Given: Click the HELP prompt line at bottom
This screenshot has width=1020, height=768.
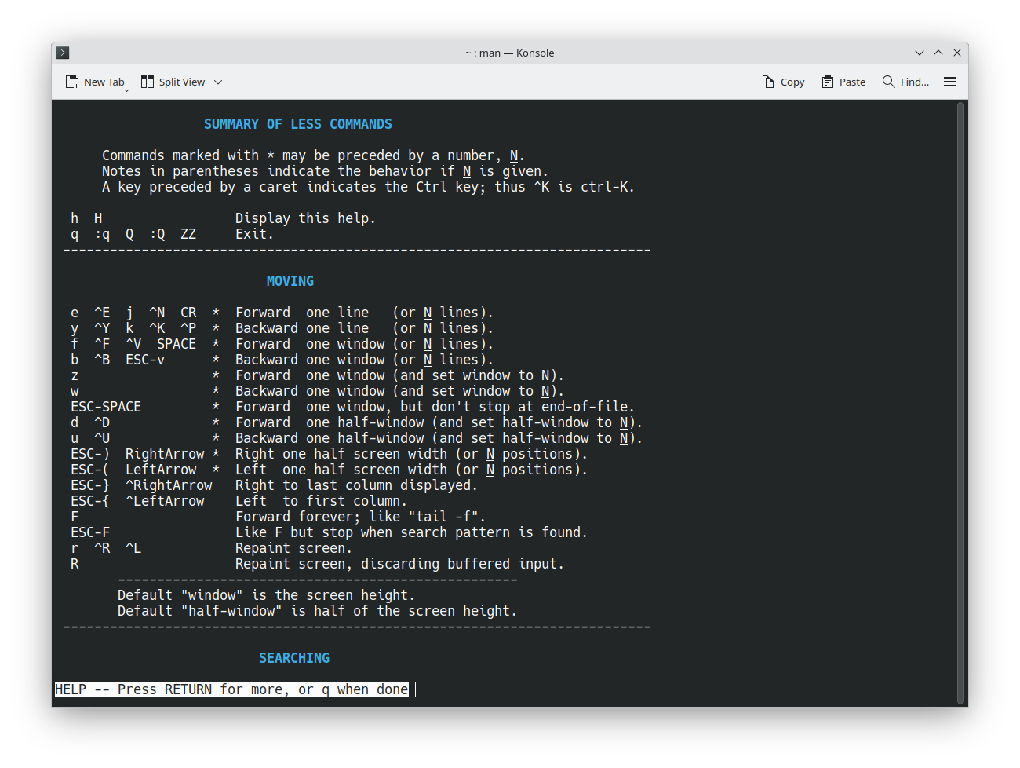Looking at the screenshot, I should pyautogui.click(x=235, y=689).
